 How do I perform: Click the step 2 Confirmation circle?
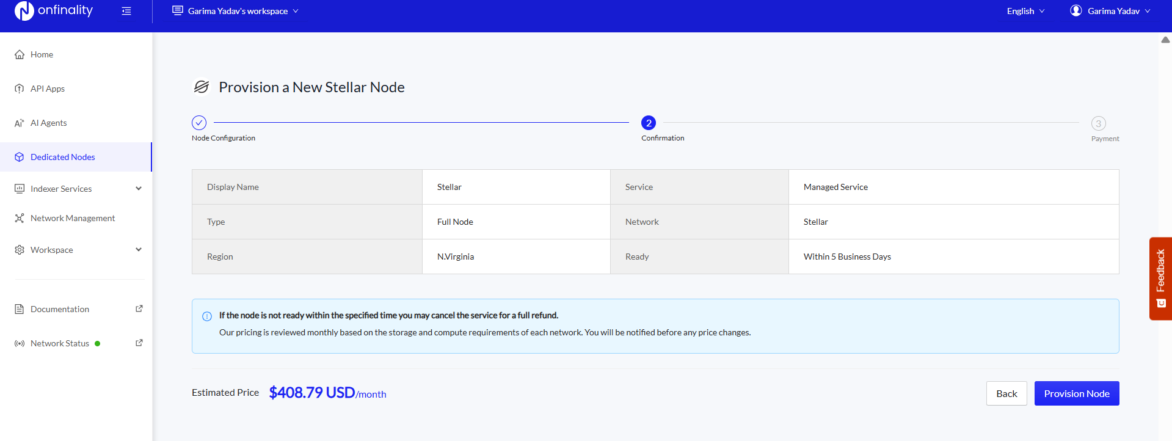(x=649, y=123)
